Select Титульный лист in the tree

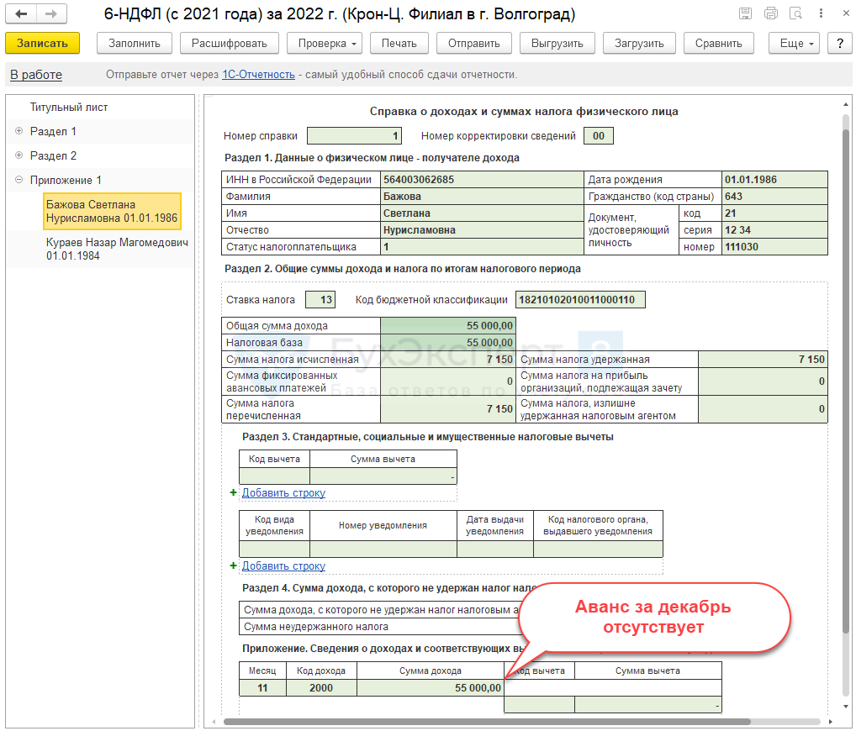pos(69,107)
